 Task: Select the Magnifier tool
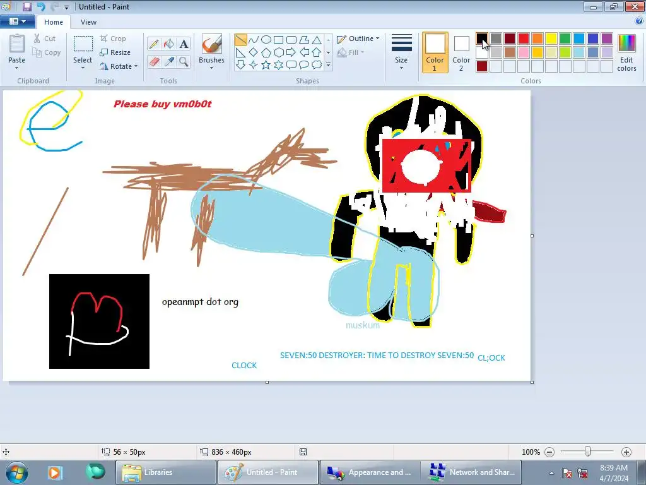point(184,62)
